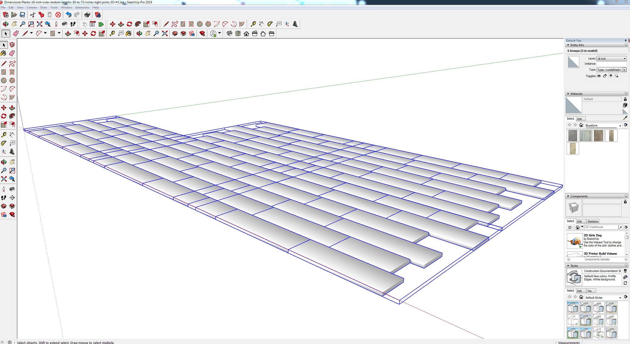Click the Save file icon
The image size is (630, 344).
tap(22, 15)
